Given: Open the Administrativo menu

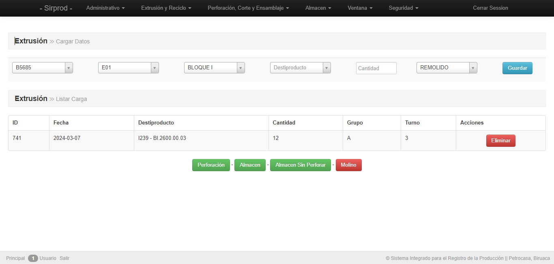Looking at the screenshot, I should (x=105, y=8).
